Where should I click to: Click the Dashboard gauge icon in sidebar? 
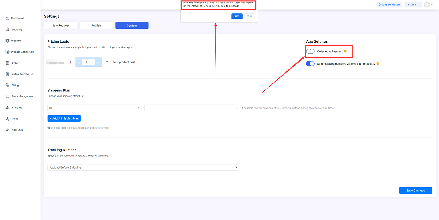(8, 19)
